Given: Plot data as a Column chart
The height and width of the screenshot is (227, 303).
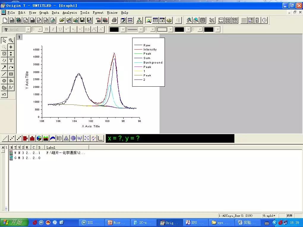Looking at the screenshot, I should [x=32, y=138].
